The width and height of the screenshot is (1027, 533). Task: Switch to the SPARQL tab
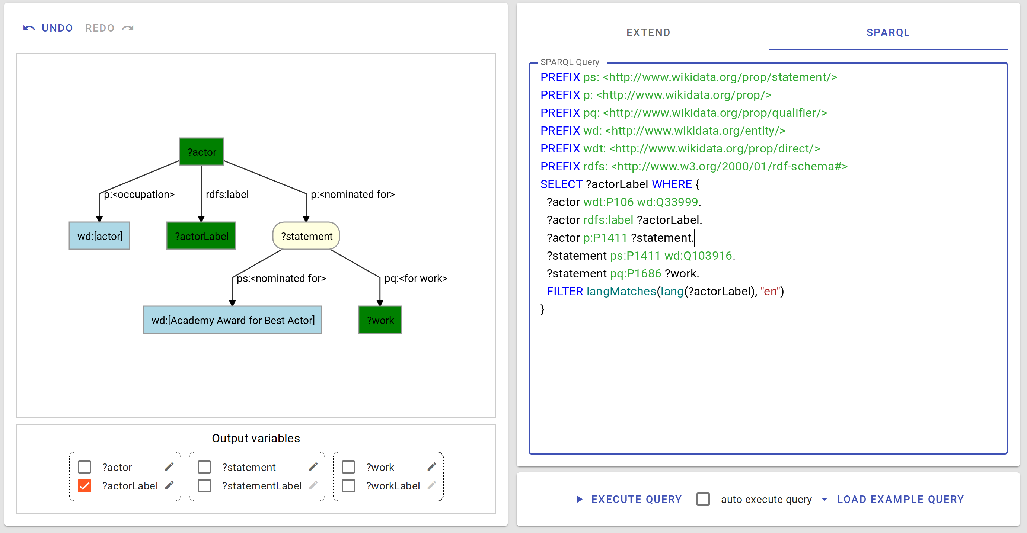tap(888, 33)
